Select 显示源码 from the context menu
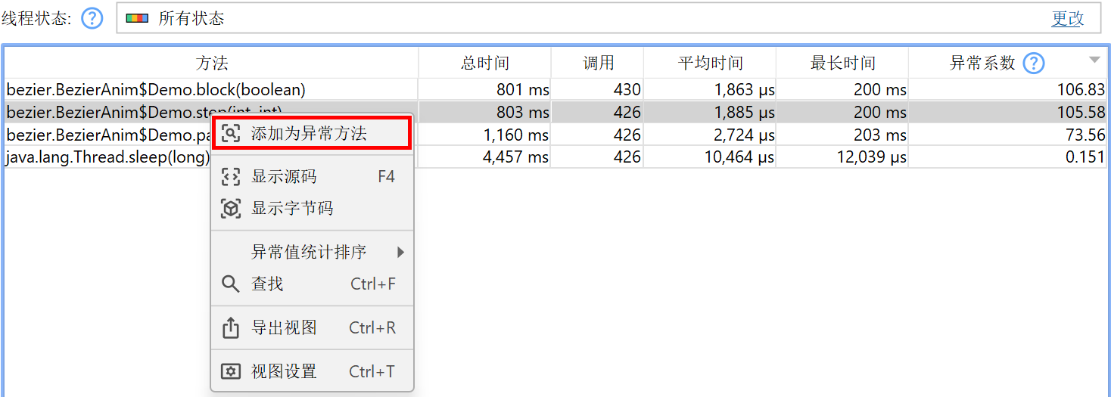The image size is (1111, 397). [285, 177]
